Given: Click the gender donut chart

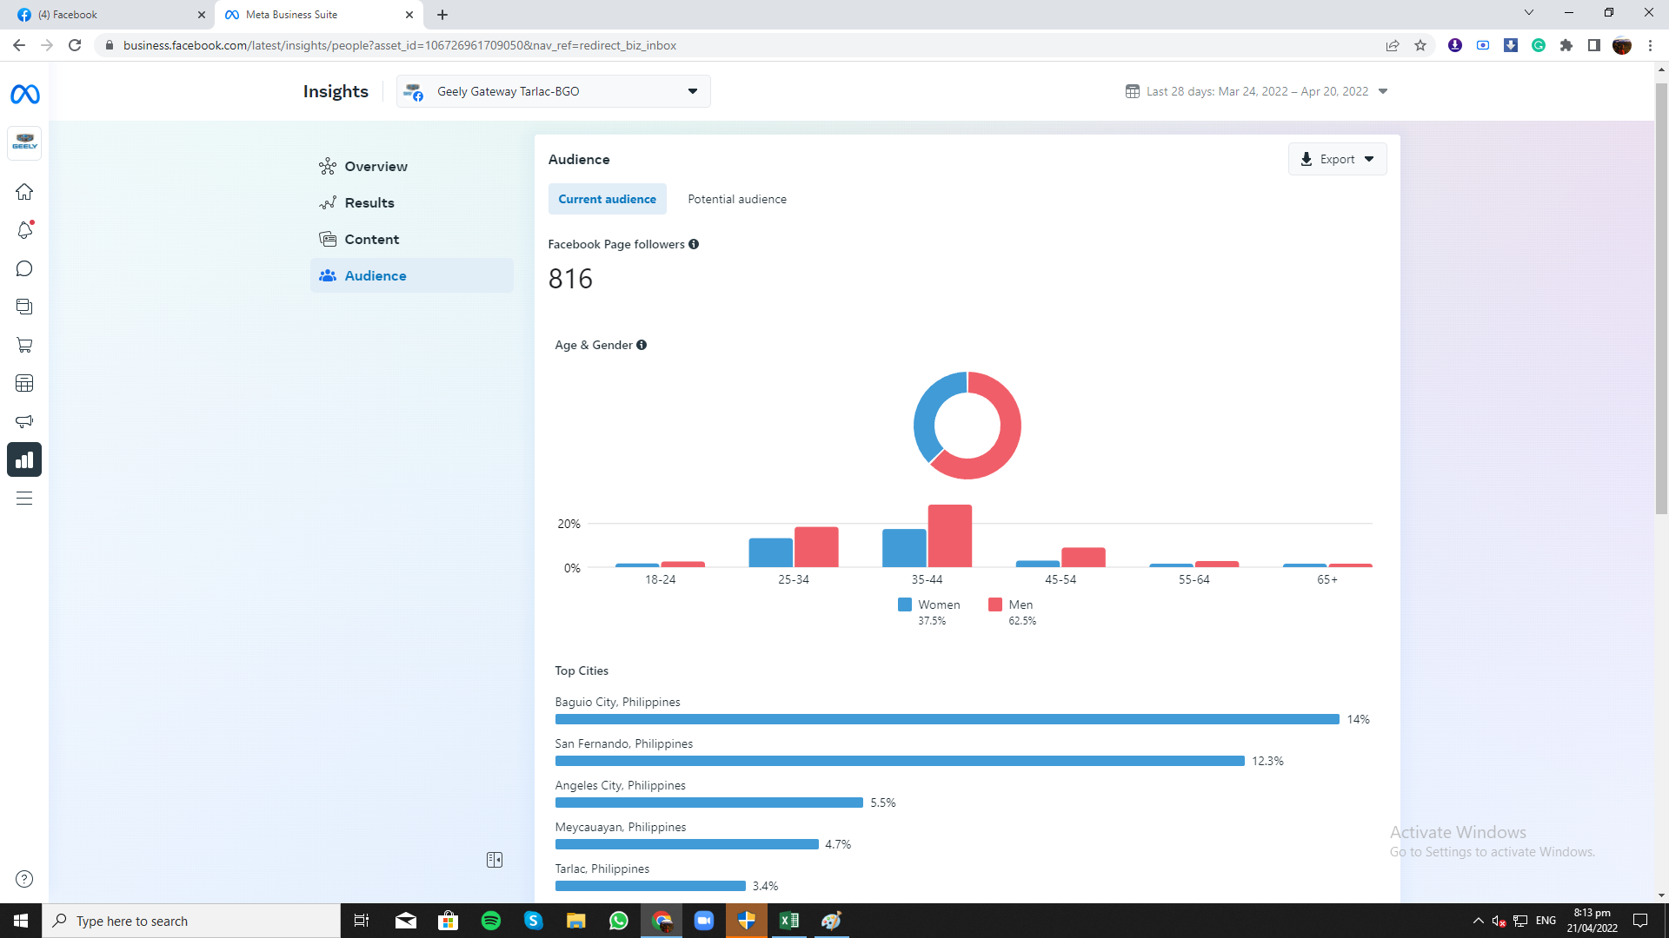Looking at the screenshot, I should [967, 425].
